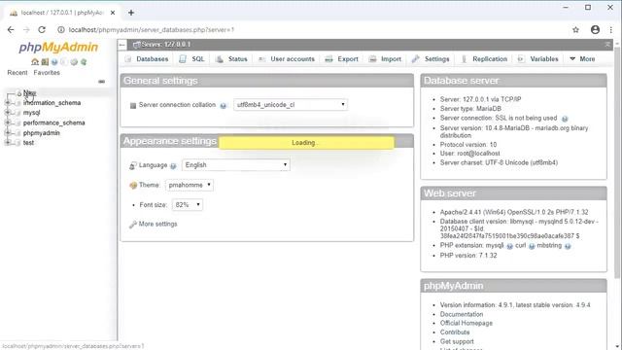Click the page settings icon at top right of server bar

(x=607, y=45)
